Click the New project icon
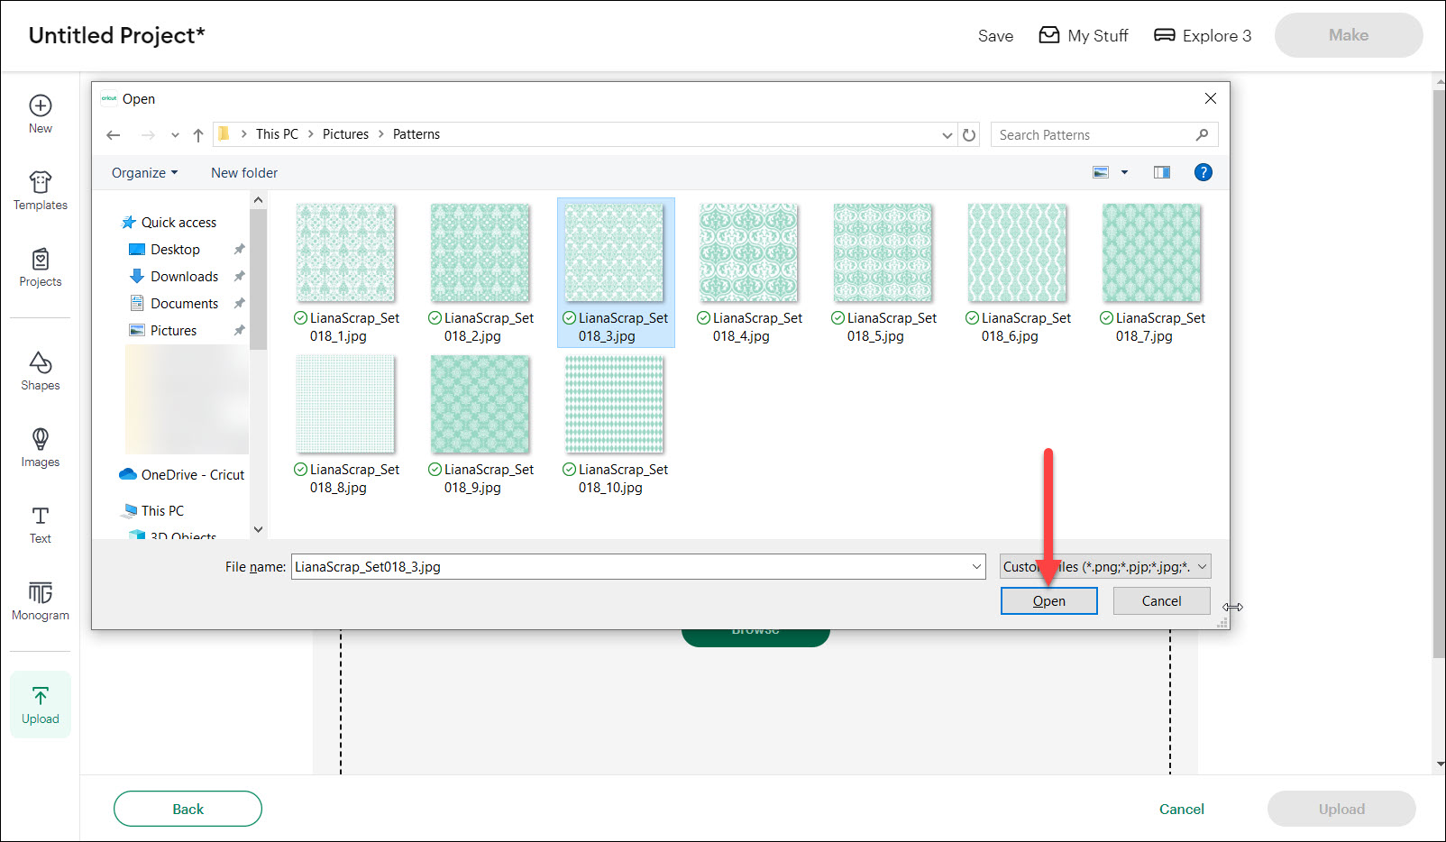 click(x=40, y=114)
